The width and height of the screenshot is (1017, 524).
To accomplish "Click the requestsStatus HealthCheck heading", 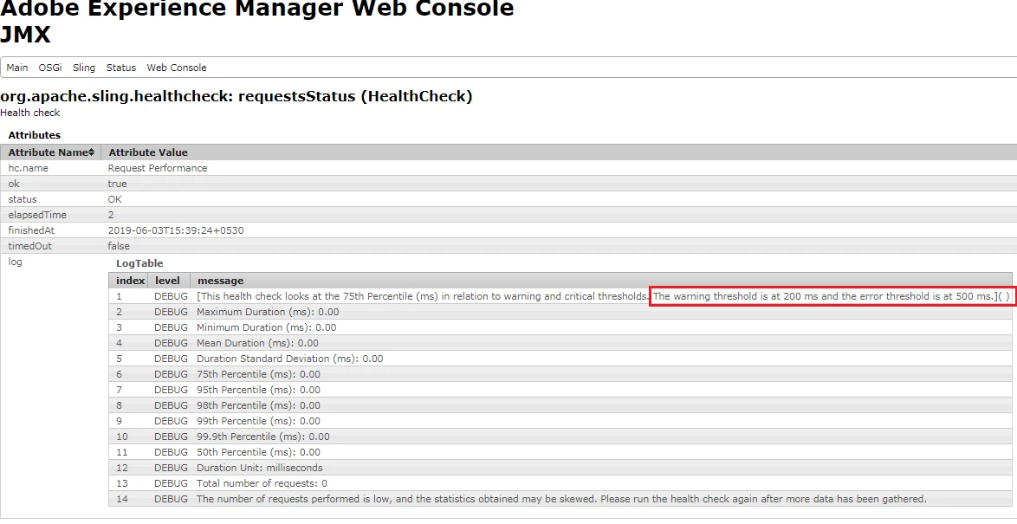I will 236,97.
